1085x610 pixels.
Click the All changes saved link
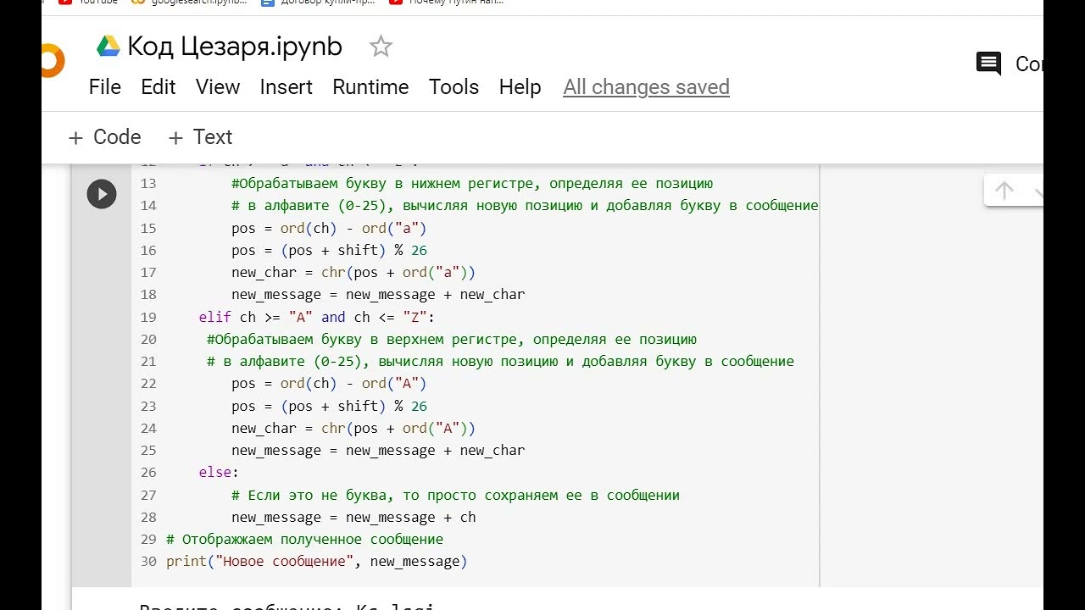point(646,87)
